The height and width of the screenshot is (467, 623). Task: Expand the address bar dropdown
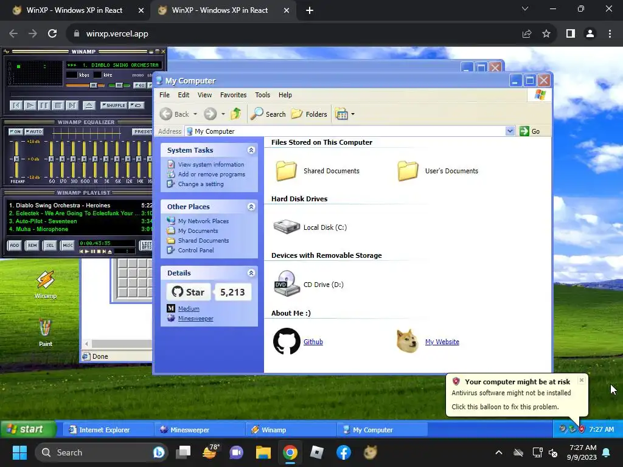pos(510,131)
